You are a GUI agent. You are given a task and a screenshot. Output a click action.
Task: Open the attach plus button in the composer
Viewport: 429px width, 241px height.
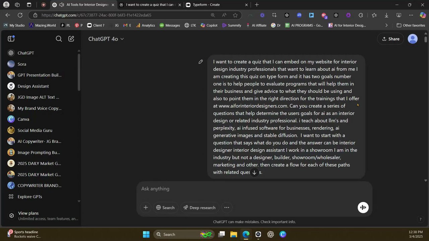pyautogui.click(x=145, y=208)
